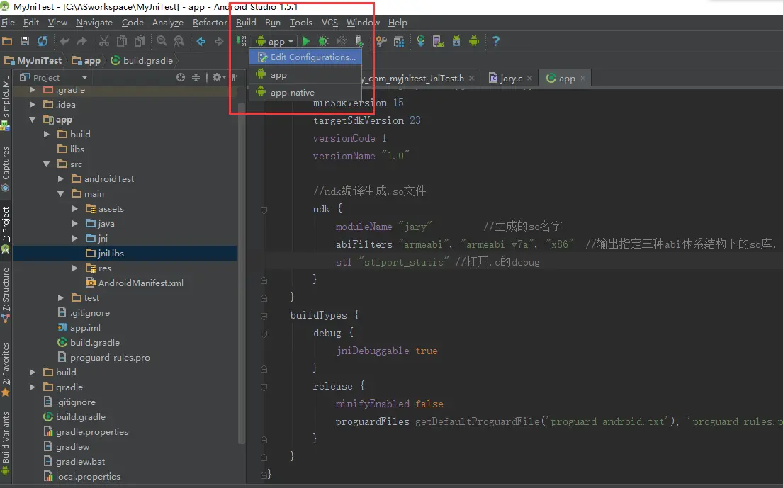Click Scroll from Source icon in Project panel
Screen dimensions: 783x488
pyautogui.click(x=181, y=77)
